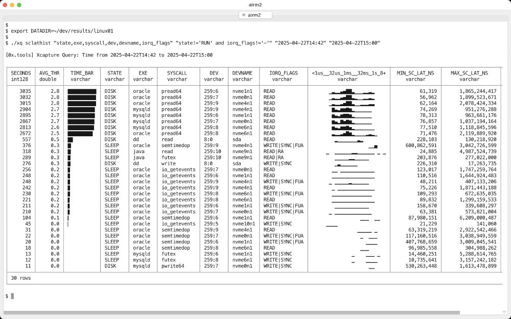Screen dimensions: 511x319
Task: Click the seconds value 3035
Action: pos(25,91)
